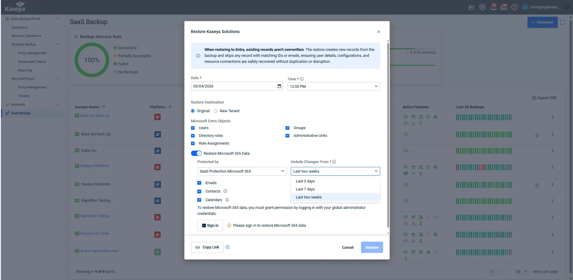The width and height of the screenshot is (573, 280).
Task: Filter the Platform column
Action: click(170, 107)
